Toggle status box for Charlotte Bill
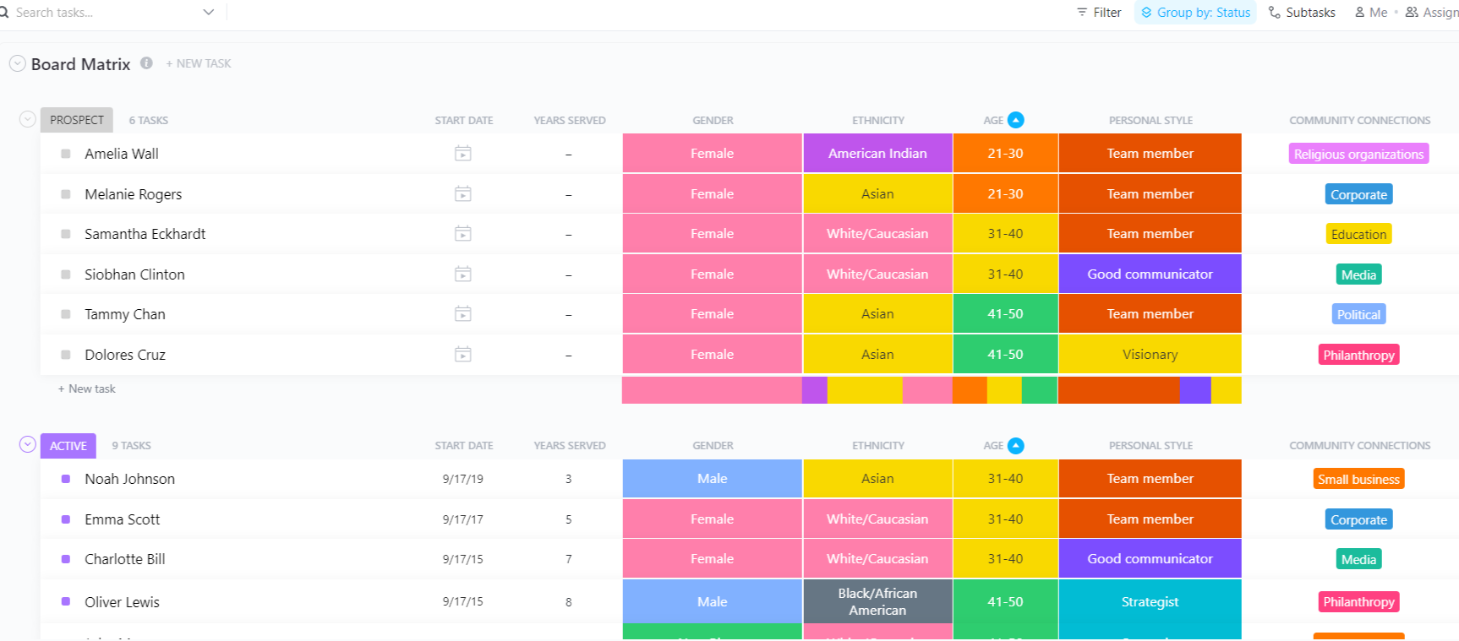The width and height of the screenshot is (1459, 641). [x=66, y=559]
